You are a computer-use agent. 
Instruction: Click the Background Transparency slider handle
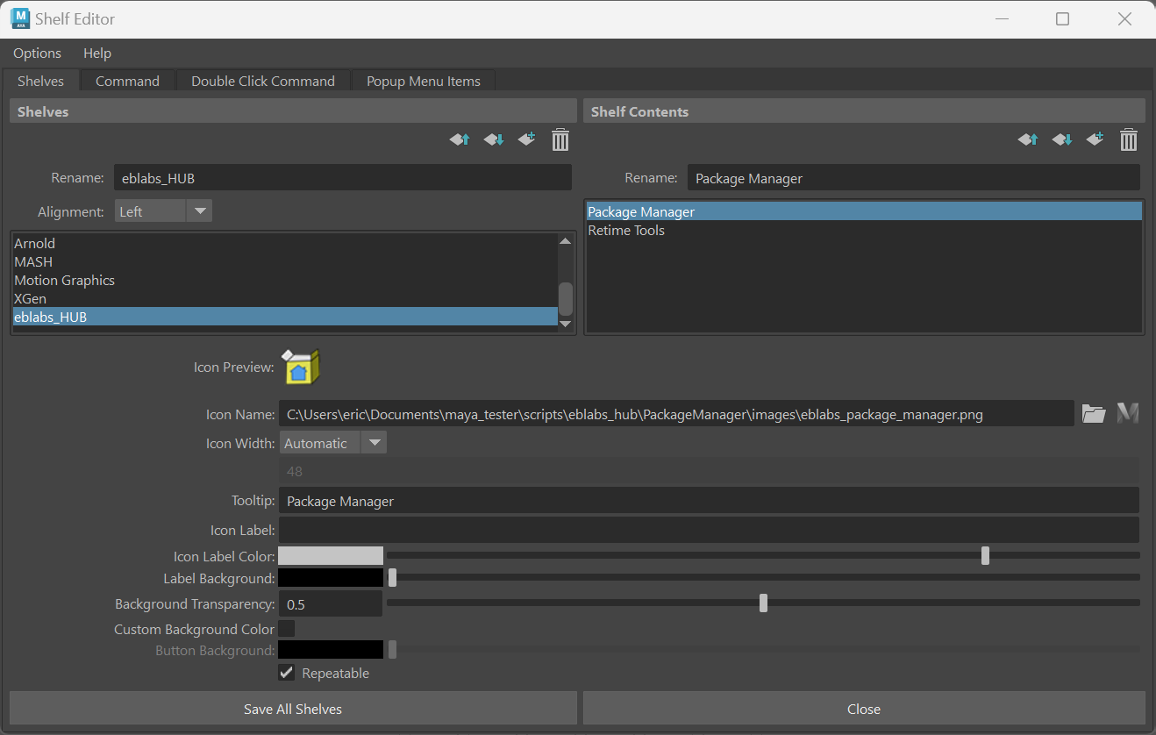[763, 603]
